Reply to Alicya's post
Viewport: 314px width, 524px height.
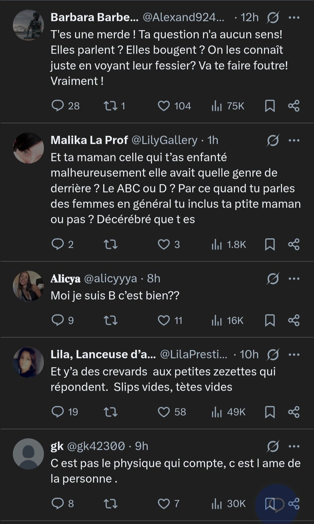58,321
